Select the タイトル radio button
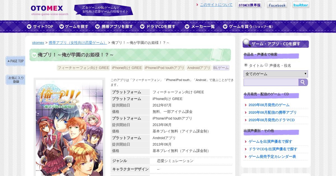This screenshot has width=336, height=176. pos(246,65)
